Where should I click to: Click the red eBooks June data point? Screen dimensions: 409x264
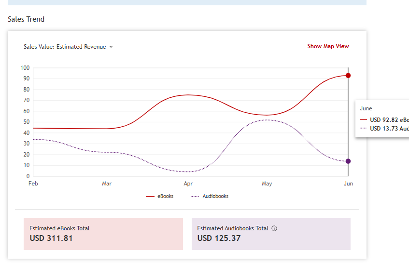(x=348, y=76)
